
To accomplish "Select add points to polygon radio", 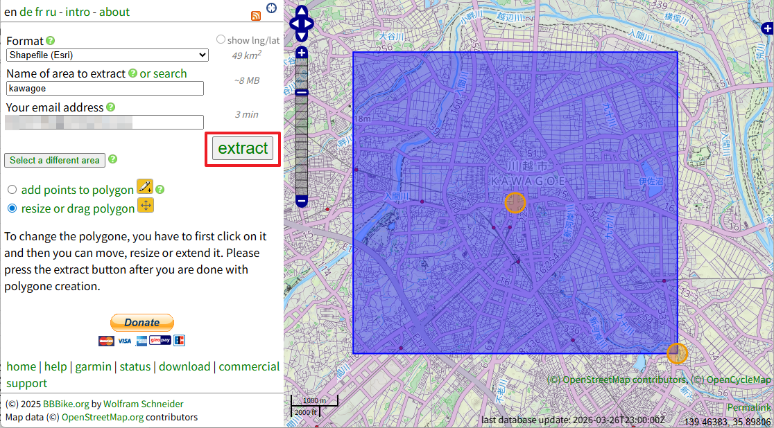I will pyautogui.click(x=12, y=190).
